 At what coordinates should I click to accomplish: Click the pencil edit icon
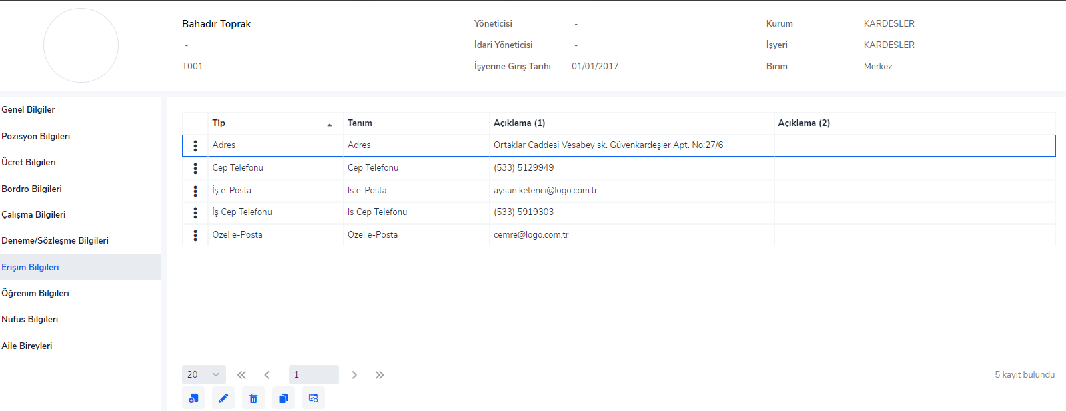click(x=223, y=398)
